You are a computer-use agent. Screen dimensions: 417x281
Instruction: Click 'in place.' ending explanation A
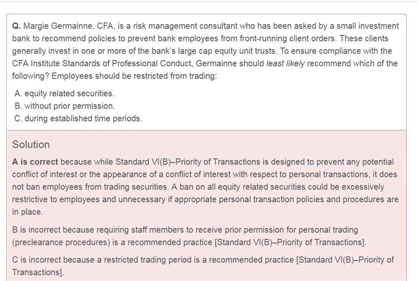click(x=27, y=212)
